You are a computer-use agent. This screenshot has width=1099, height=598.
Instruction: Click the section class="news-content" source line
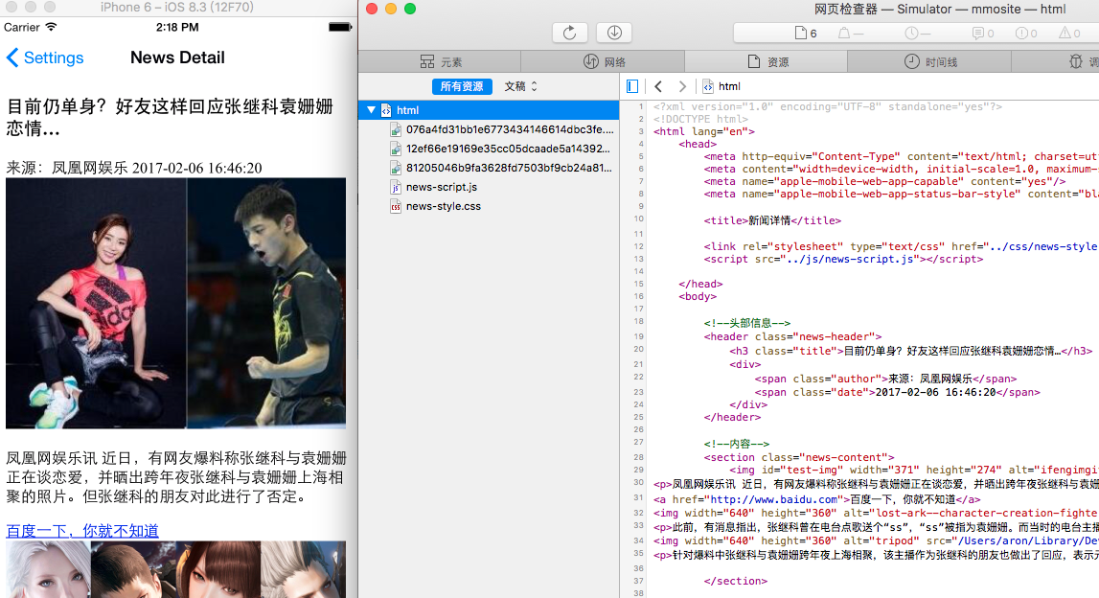[x=799, y=457]
